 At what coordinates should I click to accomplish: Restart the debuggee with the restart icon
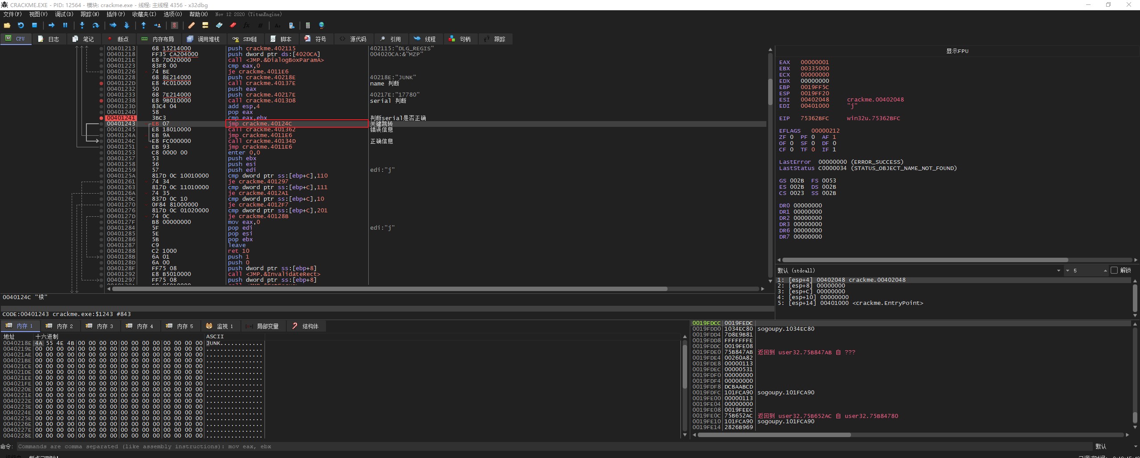pos(20,25)
